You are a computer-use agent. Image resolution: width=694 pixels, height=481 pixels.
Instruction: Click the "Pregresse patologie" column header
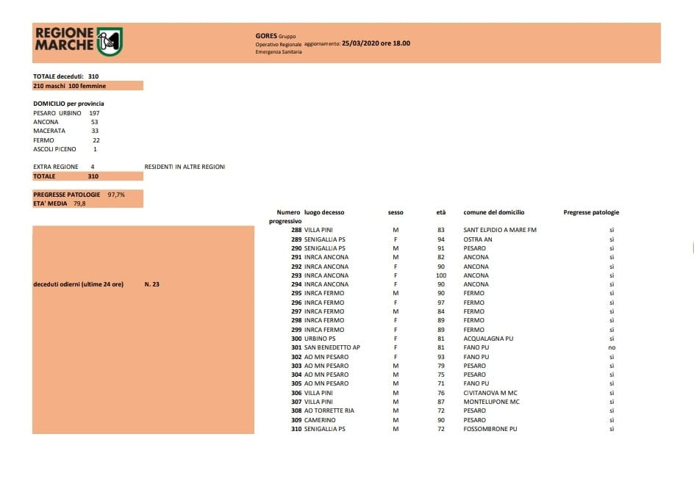(591, 212)
